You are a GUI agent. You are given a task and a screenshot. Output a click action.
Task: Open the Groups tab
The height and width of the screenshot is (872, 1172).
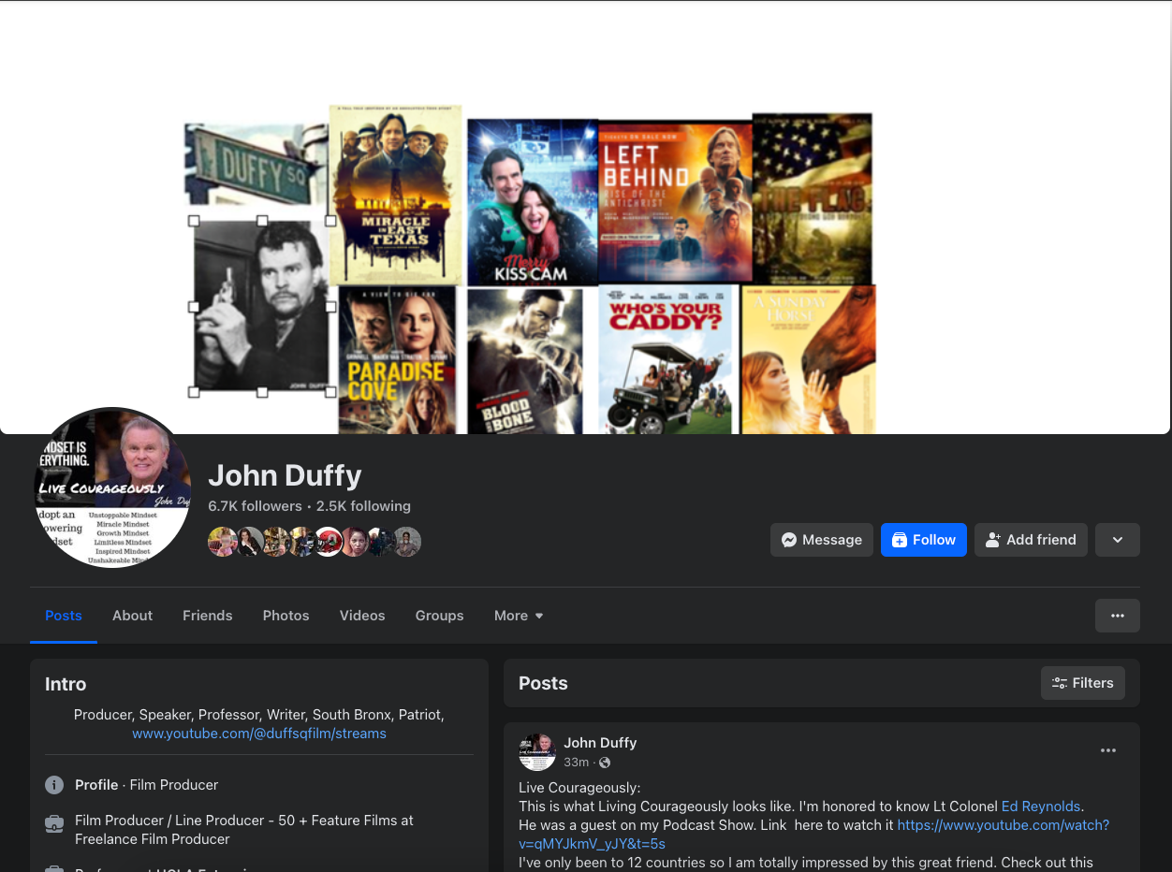tap(439, 616)
